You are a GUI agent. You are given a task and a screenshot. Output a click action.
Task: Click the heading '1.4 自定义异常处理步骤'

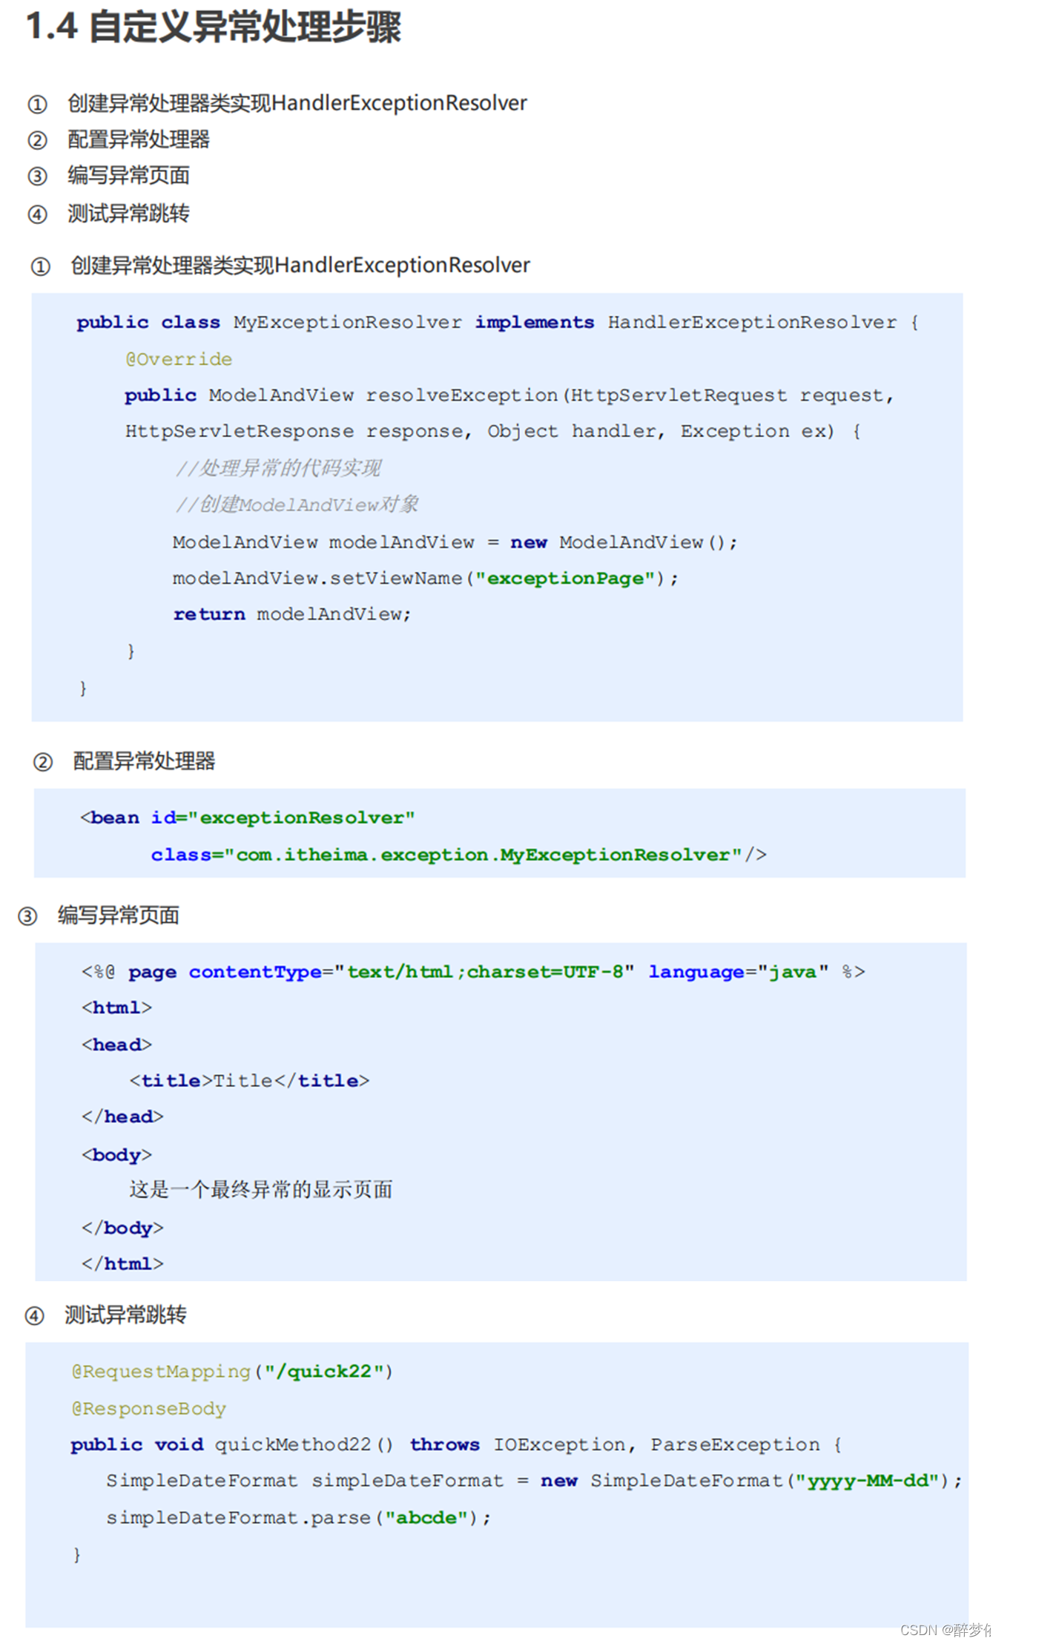click(214, 27)
